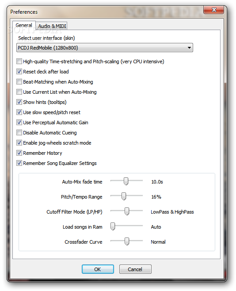Image resolution: width=236 pixels, height=291 pixels.
Task: Toggle Show hints (tooltips) checkbox
Action: (x=19, y=102)
